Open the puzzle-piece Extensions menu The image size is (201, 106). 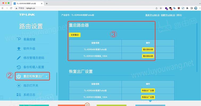click(x=187, y=8)
